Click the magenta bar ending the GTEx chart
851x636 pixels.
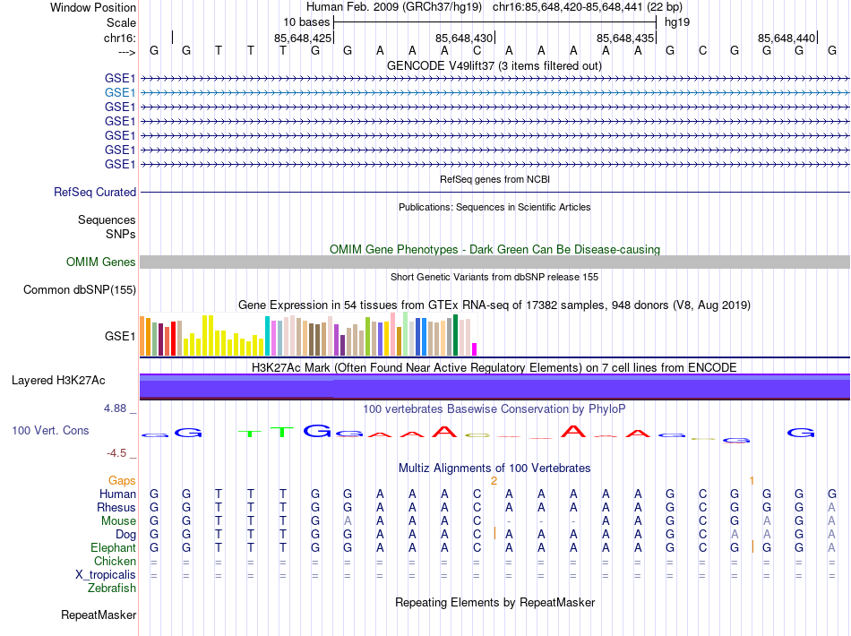point(475,348)
